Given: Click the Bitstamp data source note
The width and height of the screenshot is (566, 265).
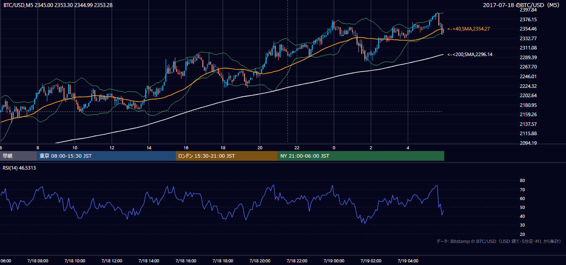Looking at the screenshot, I should pyautogui.click(x=499, y=241).
